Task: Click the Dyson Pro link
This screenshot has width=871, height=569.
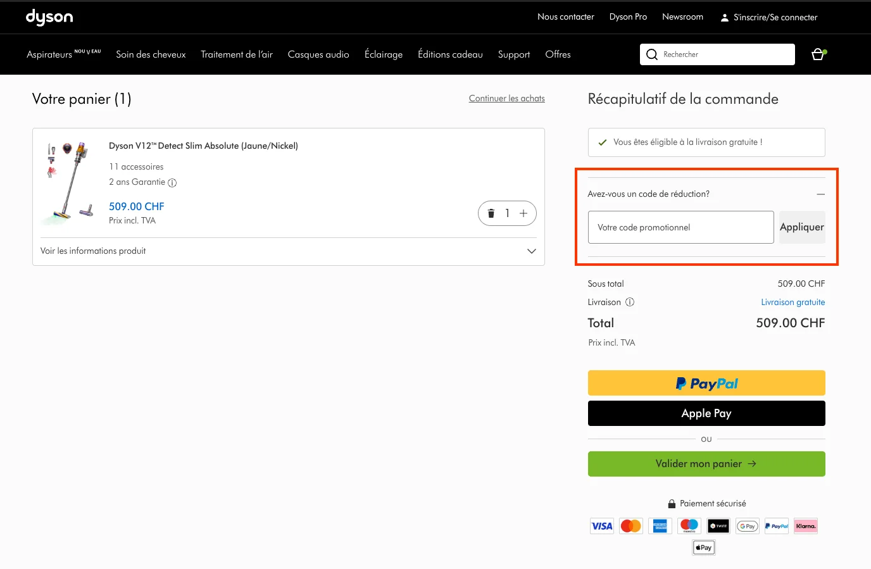Action: 628,17
